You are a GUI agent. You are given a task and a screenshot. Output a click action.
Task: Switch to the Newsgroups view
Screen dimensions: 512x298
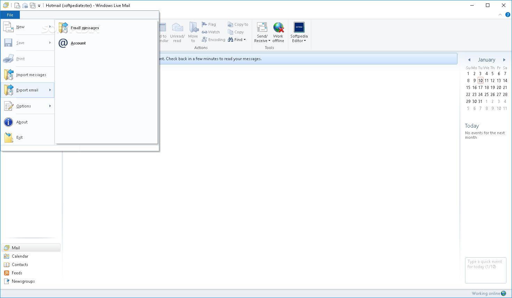(31, 281)
